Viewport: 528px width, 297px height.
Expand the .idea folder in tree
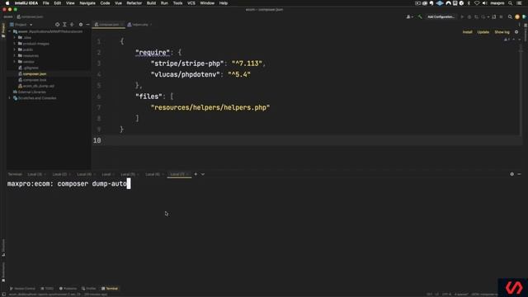click(x=15, y=37)
